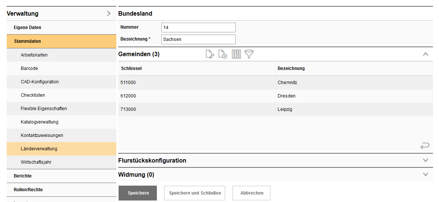The width and height of the screenshot is (439, 202).
Task: Expand the Widmung section
Action: [426, 174]
